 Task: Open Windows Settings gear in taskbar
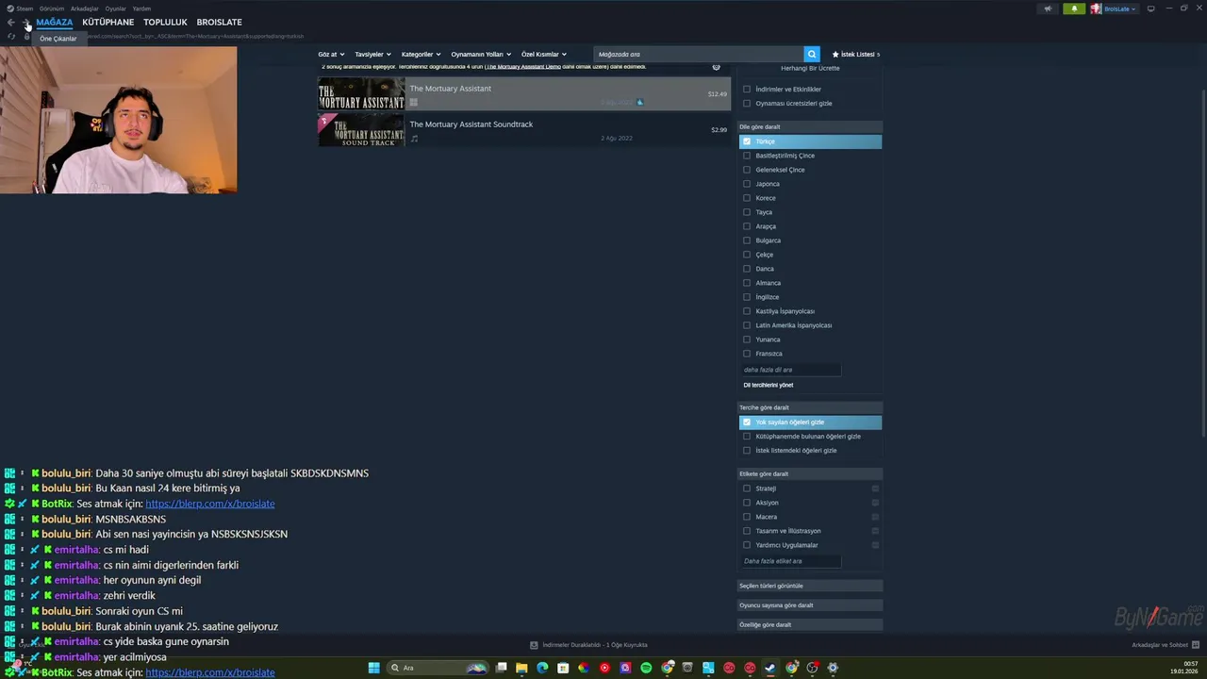tap(833, 668)
